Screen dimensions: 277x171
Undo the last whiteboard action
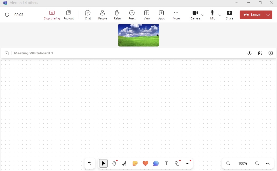click(x=90, y=163)
